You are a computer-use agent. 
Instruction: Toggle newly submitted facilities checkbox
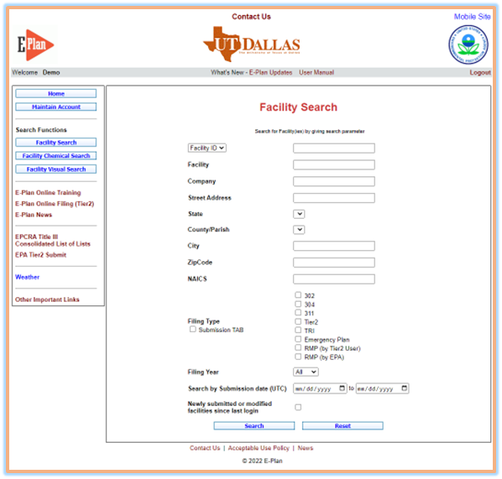coord(298,407)
